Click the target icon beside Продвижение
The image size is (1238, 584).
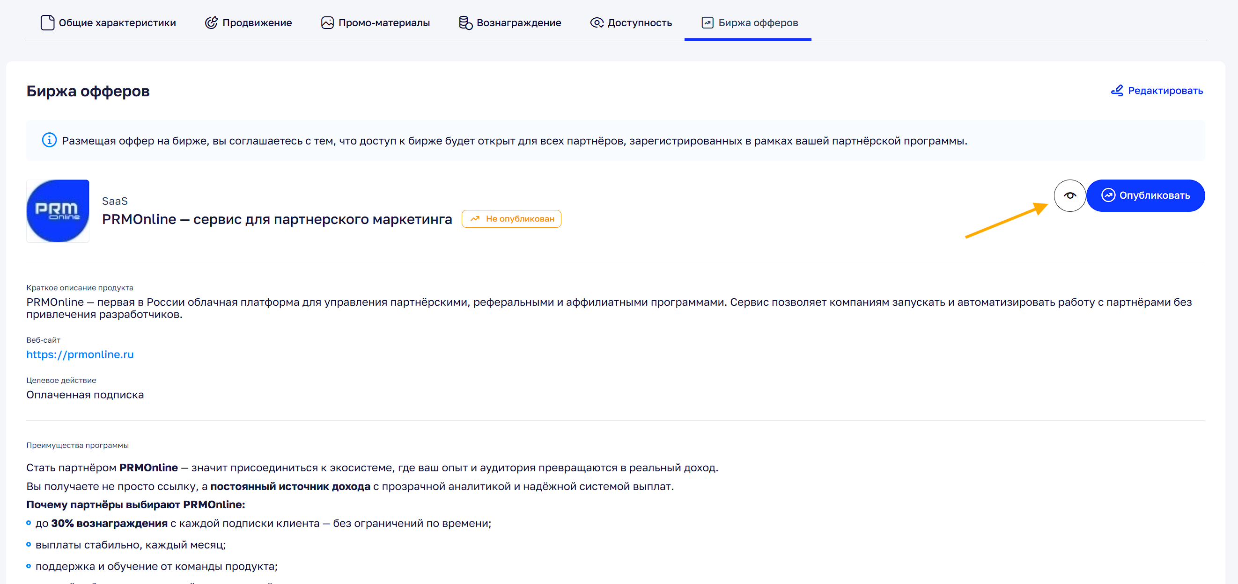(x=211, y=22)
